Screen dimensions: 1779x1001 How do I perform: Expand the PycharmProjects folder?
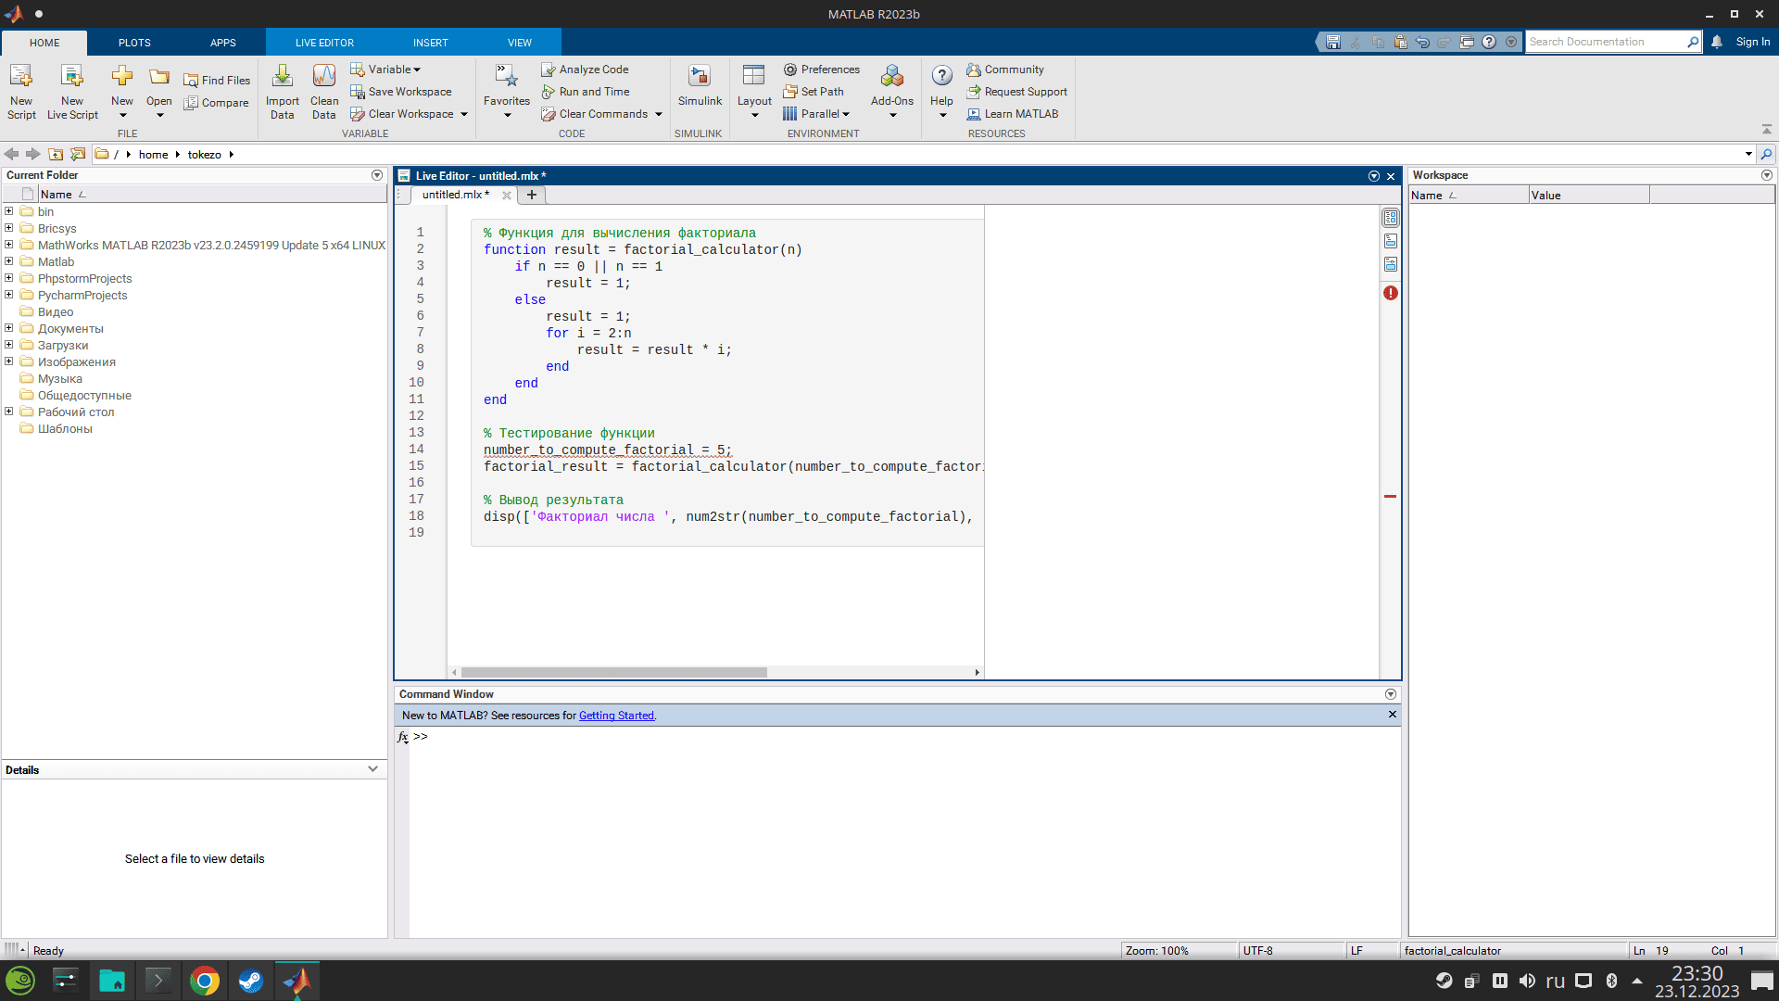(x=9, y=295)
